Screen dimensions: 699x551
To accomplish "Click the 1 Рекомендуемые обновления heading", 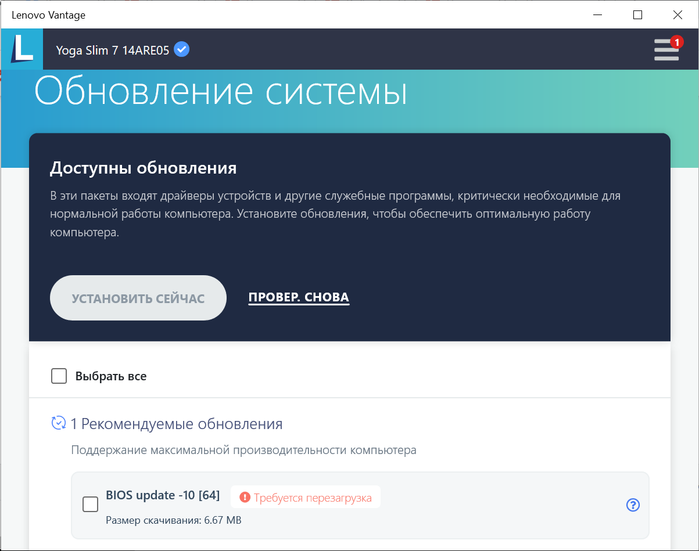I will (177, 424).
